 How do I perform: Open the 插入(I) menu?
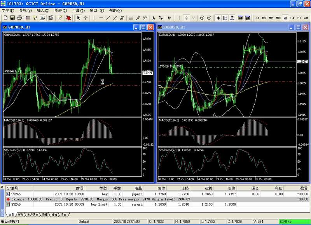[43, 11]
